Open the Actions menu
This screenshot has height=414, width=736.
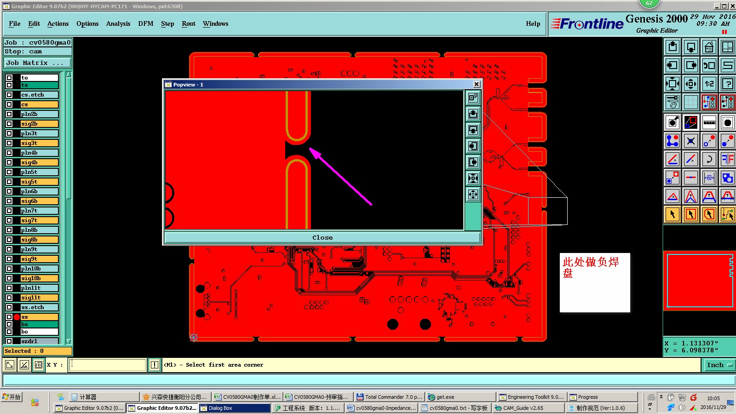(x=58, y=23)
